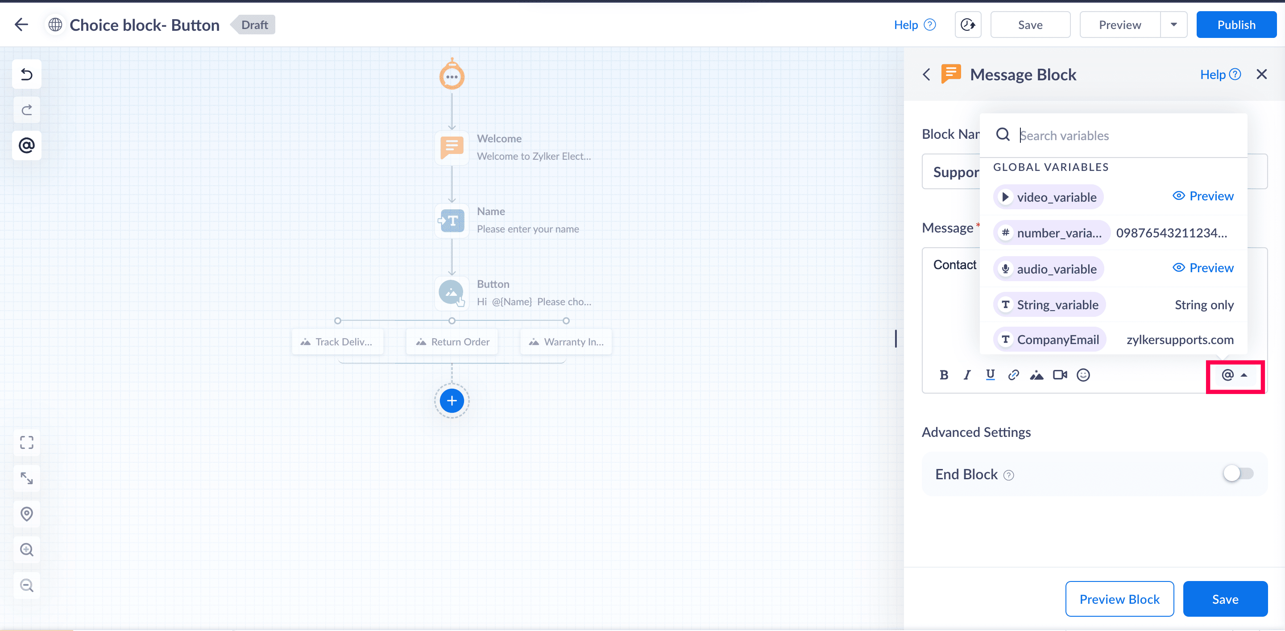Click the redo arrow icon
This screenshot has width=1285, height=631.
click(26, 110)
